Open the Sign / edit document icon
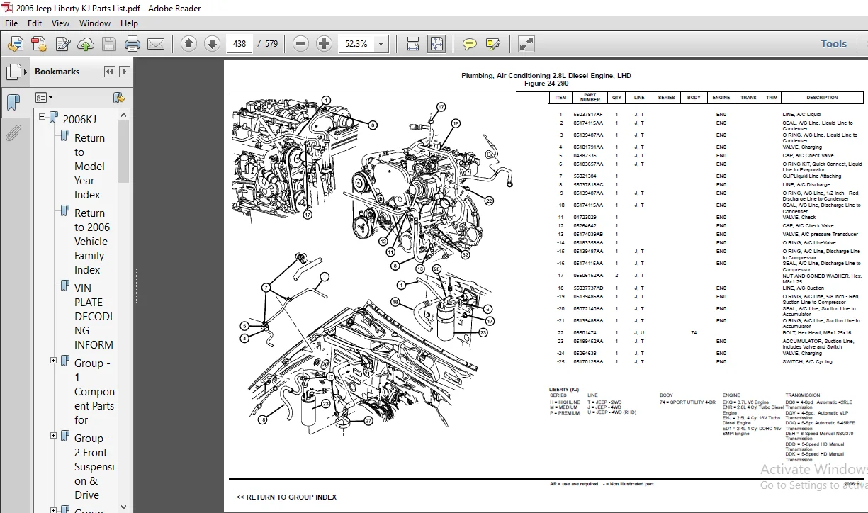 [62, 44]
